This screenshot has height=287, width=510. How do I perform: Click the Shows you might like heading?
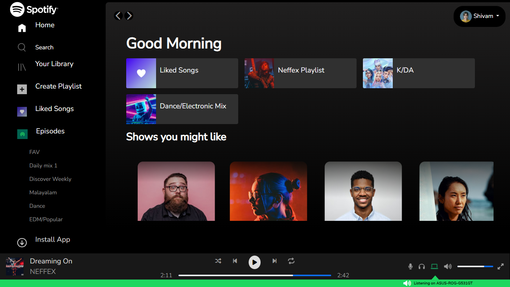176,137
